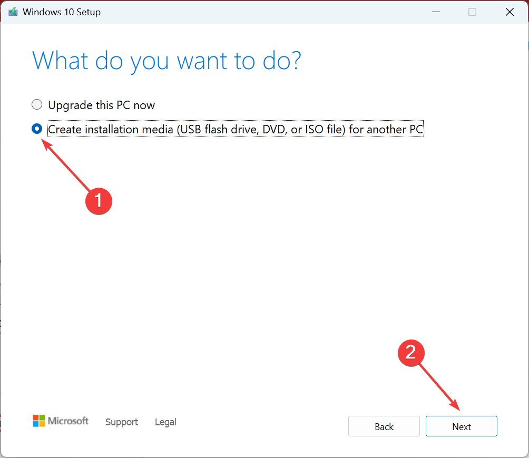Click the 'Windows 10 Setup' title text
529x458 pixels.
[62, 12]
